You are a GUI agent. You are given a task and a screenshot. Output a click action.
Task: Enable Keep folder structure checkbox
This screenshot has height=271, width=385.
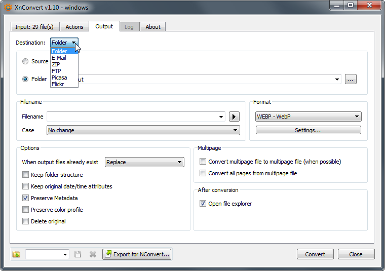[26, 175]
